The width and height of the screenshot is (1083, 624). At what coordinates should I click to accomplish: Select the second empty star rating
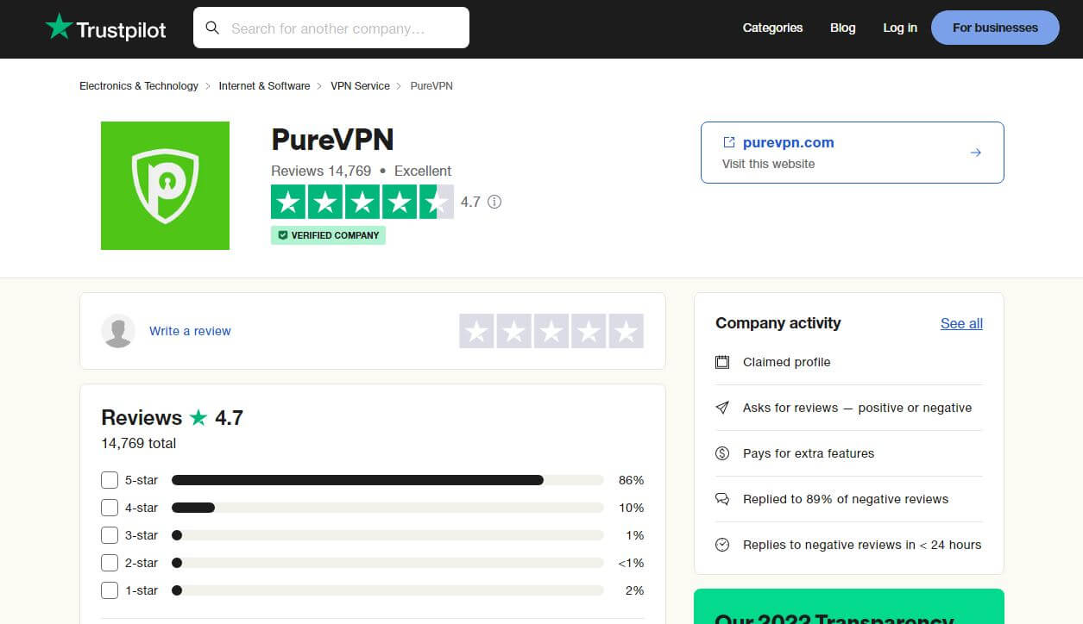click(513, 331)
